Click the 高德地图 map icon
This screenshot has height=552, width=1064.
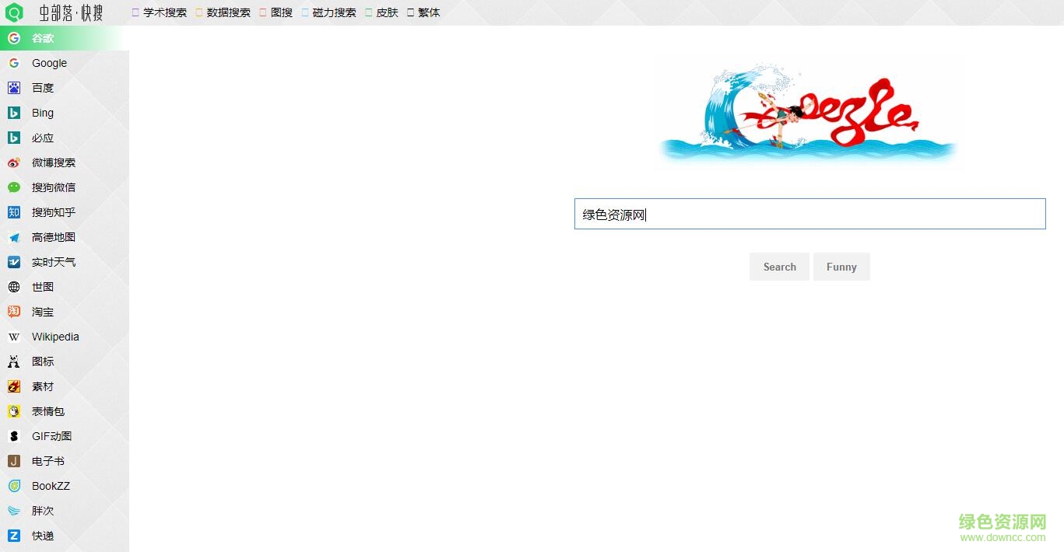[x=14, y=236]
